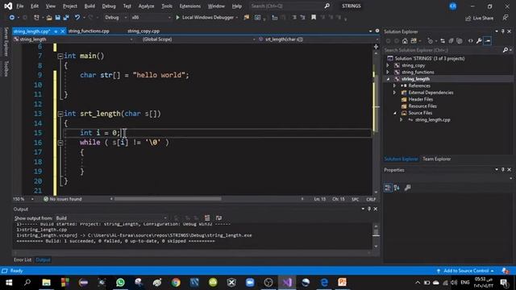The image size is (516, 290).
Task: Collapse the Source Files folder
Action: (395, 113)
